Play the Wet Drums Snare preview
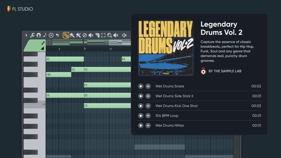This screenshot has width=281, height=158. click(x=141, y=86)
